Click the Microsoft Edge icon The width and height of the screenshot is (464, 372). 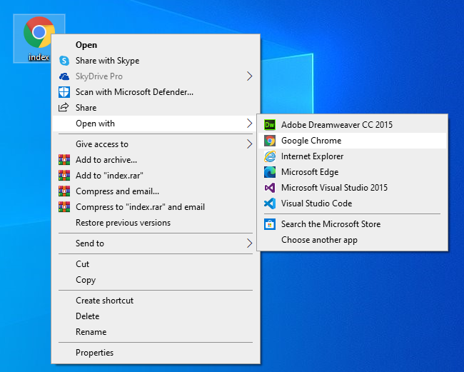tap(270, 172)
